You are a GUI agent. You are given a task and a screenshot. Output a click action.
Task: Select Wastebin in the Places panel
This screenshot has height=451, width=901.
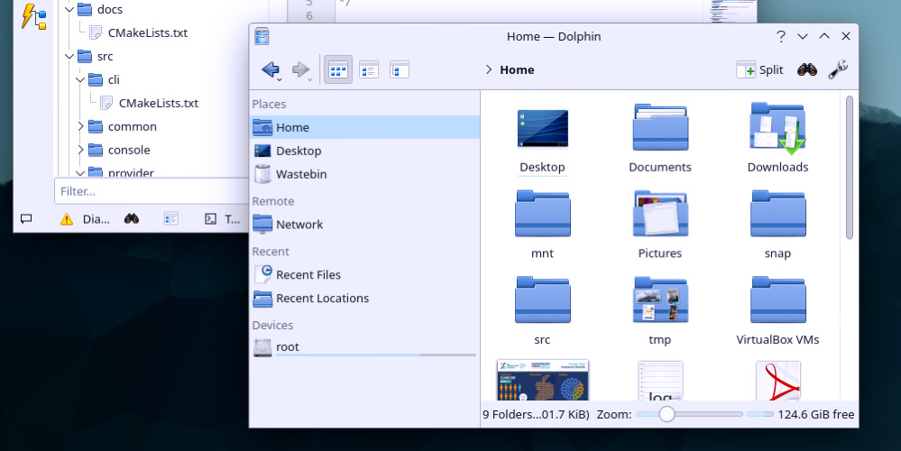tap(301, 174)
